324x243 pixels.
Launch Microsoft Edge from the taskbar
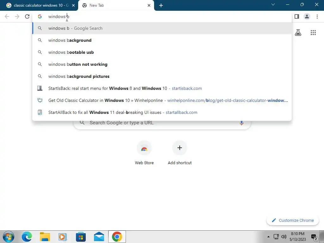click(x=27, y=237)
